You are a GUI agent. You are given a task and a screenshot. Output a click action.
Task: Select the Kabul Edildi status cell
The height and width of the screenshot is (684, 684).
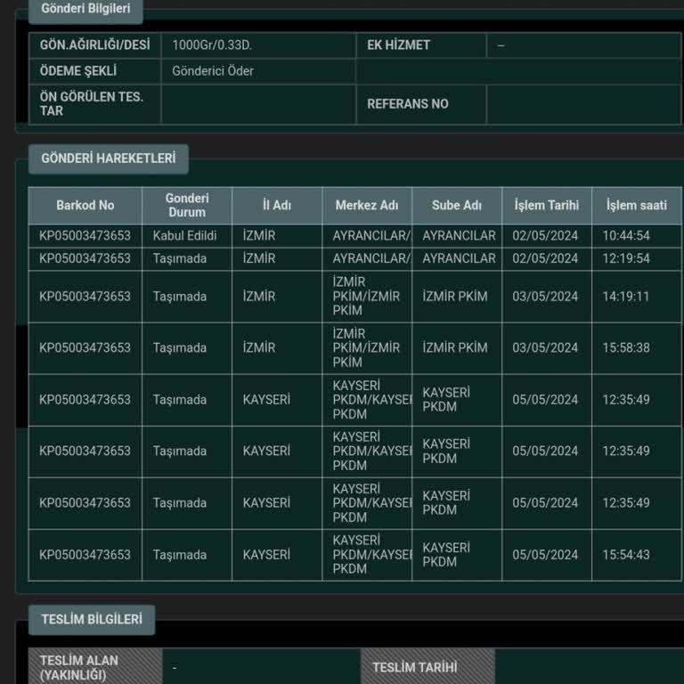pos(185,236)
